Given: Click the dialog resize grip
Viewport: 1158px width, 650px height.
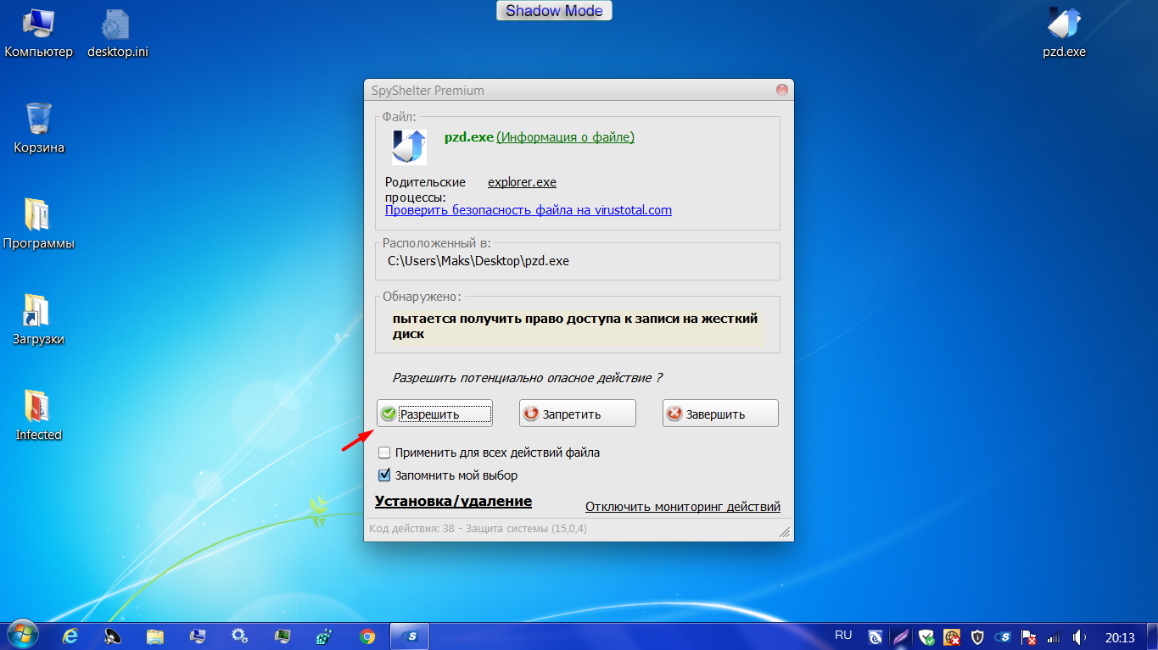Looking at the screenshot, I should pyautogui.click(x=785, y=532).
